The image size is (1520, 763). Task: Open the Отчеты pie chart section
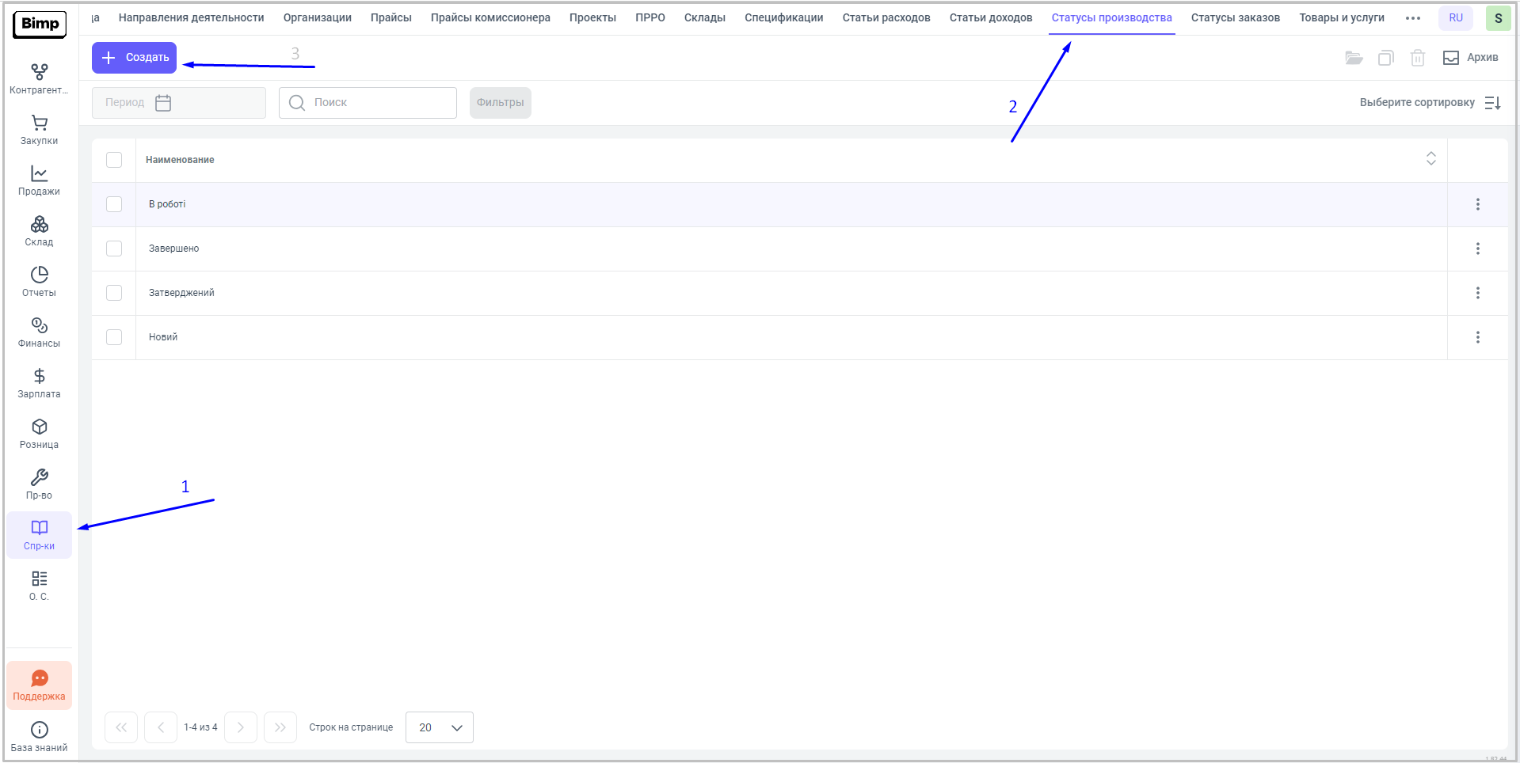click(39, 282)
